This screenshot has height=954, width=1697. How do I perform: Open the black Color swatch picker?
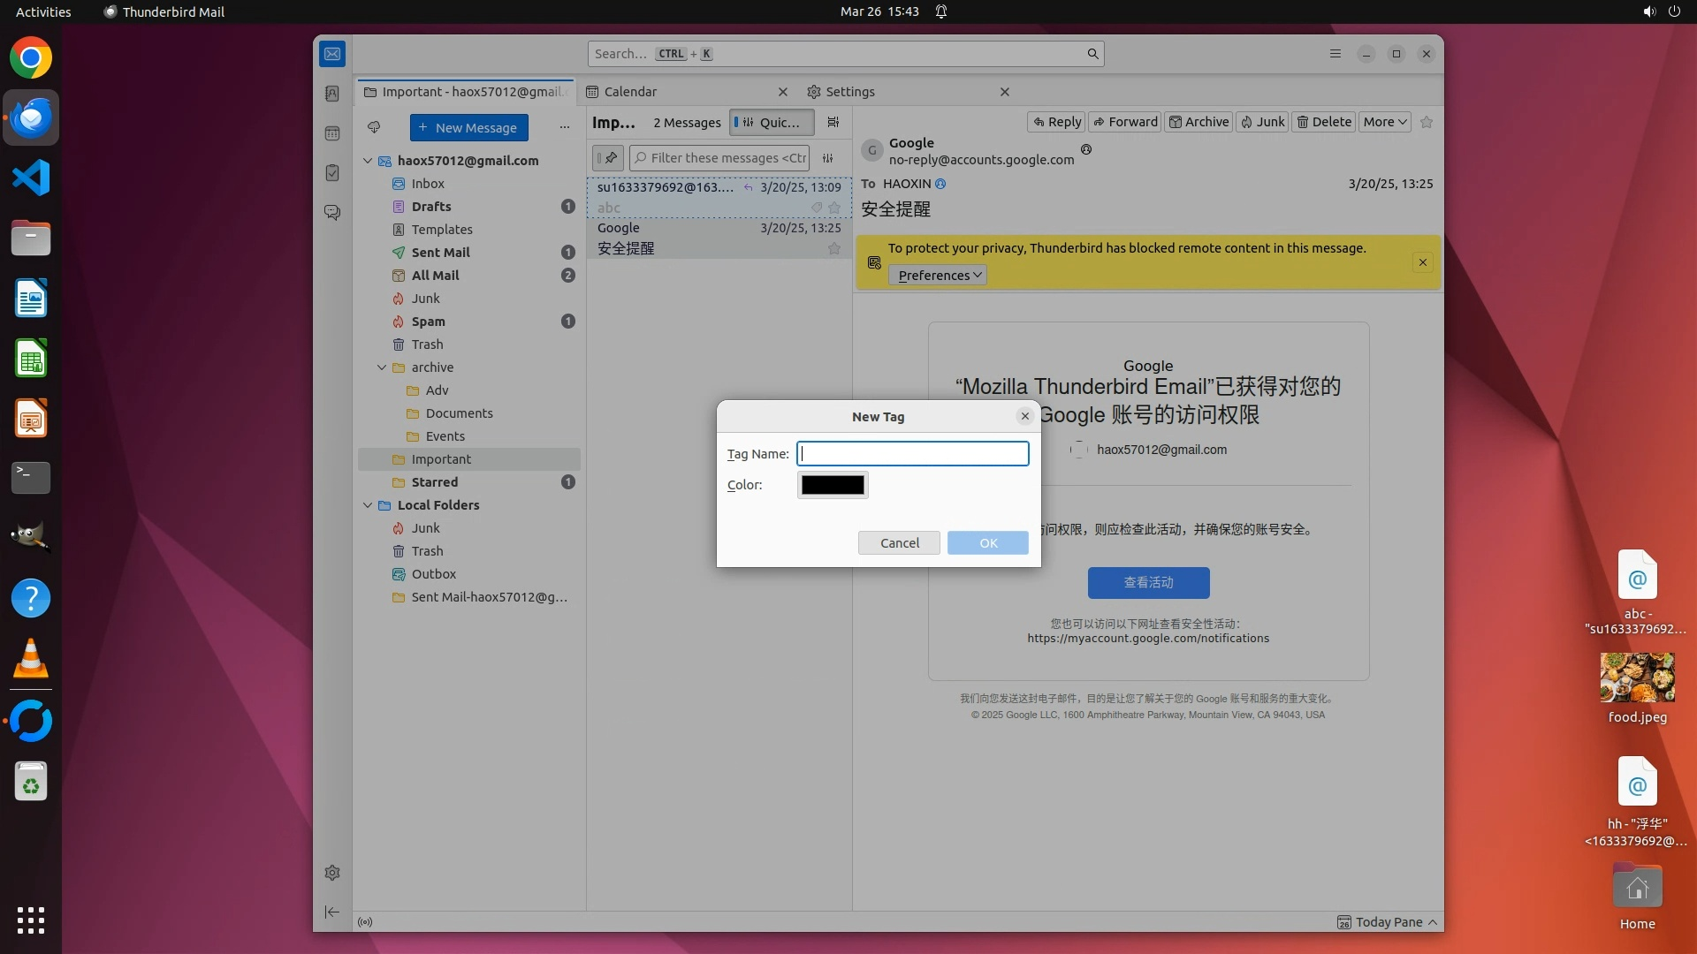(833, 485)
